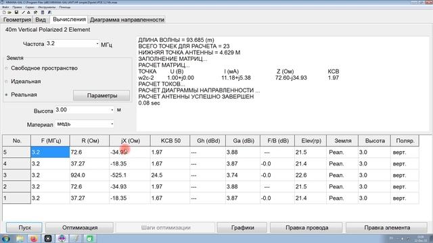The image size is (433, 243).
Task: Open the green taskbar icon
Action: [x=89, y=238]
